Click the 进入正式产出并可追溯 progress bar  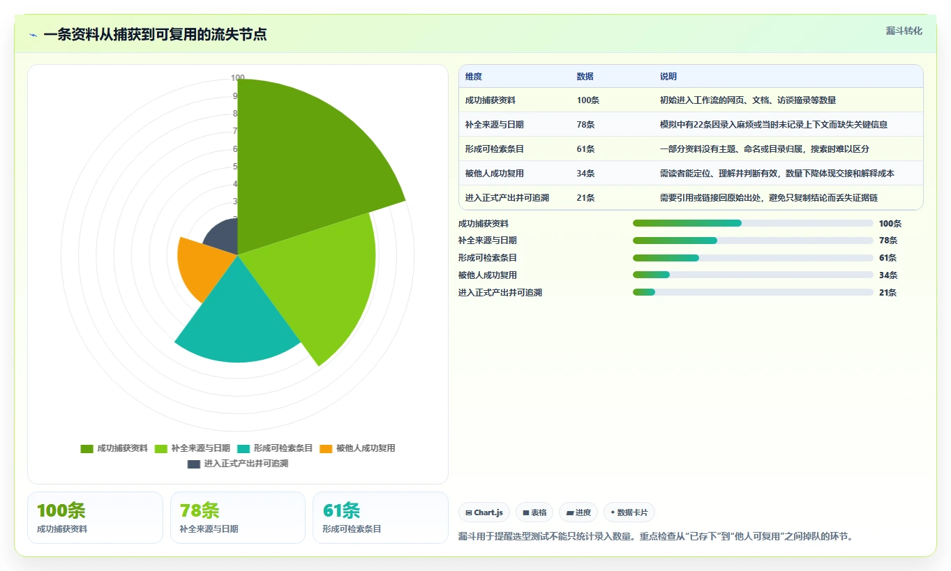[x=753, y=292]
